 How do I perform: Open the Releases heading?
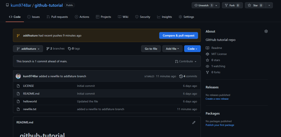coord(212,87)
